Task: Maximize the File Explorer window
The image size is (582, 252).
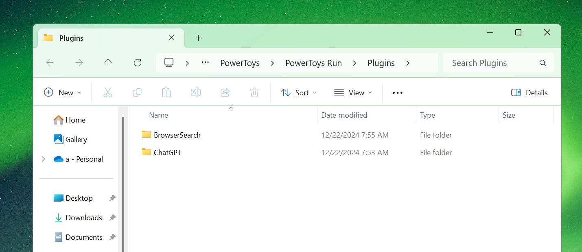Action: click(x=518, y=33)
